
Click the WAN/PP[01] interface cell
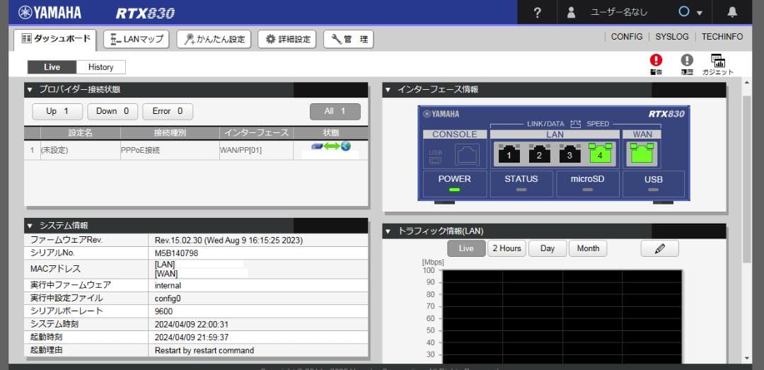click(241, 151)
